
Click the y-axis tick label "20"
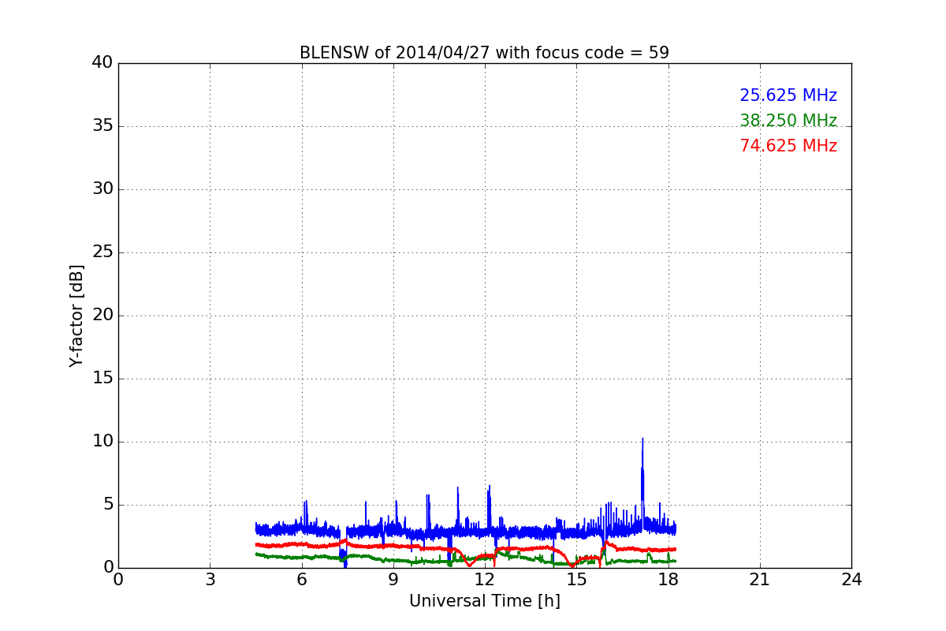tap(102, 315)
